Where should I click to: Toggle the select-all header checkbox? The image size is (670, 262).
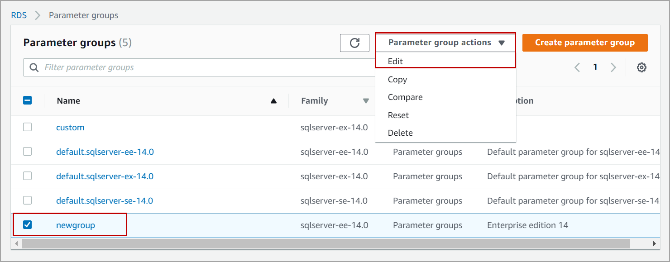(28, 100)
